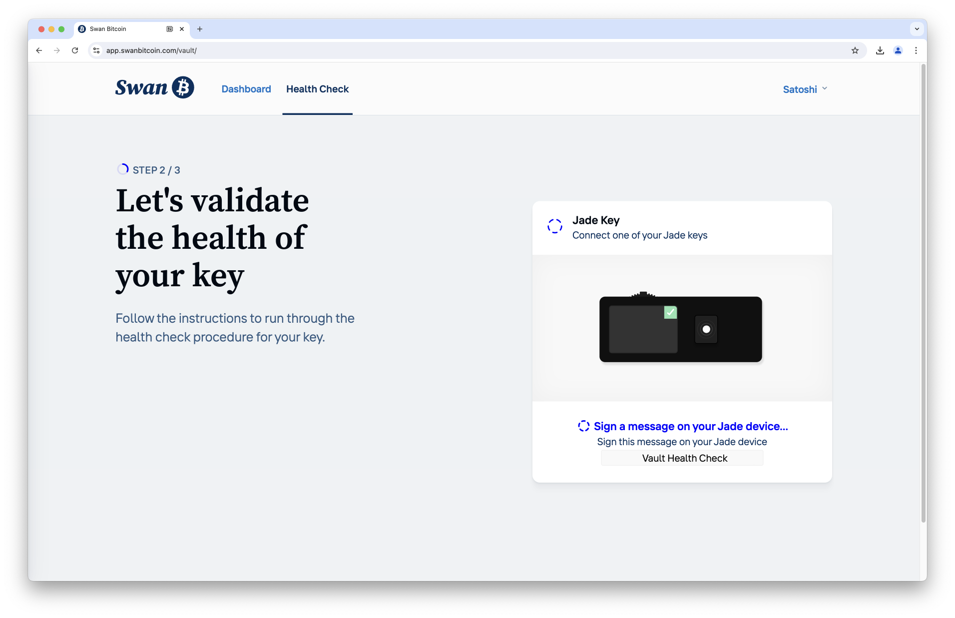Screen dimensions: 955x618
Task: Click the 'STEP 2 / 3' label
Action: 156,170
